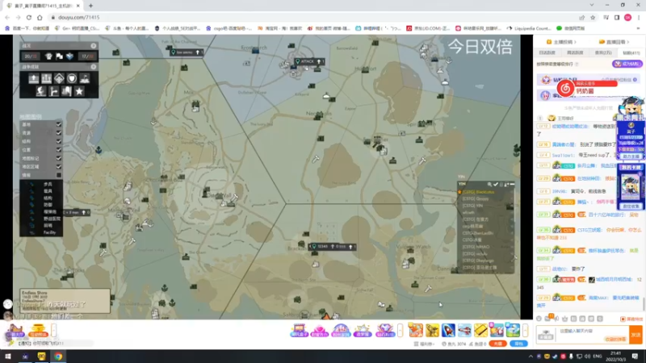This screenshot has width=646, height=363.
Task: Select the fifth war-goal icon in top row
Action: pos(85,78)
